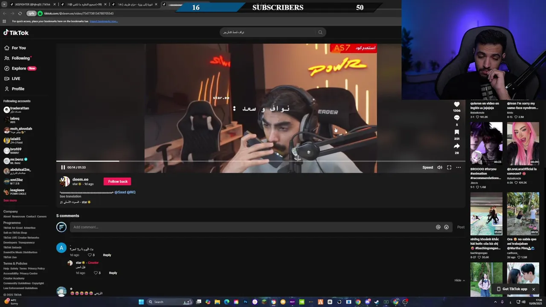The height and width of the screenshot is (307, 546).
Task: Expand See more following accounts
Action: [x=10, y=200]
